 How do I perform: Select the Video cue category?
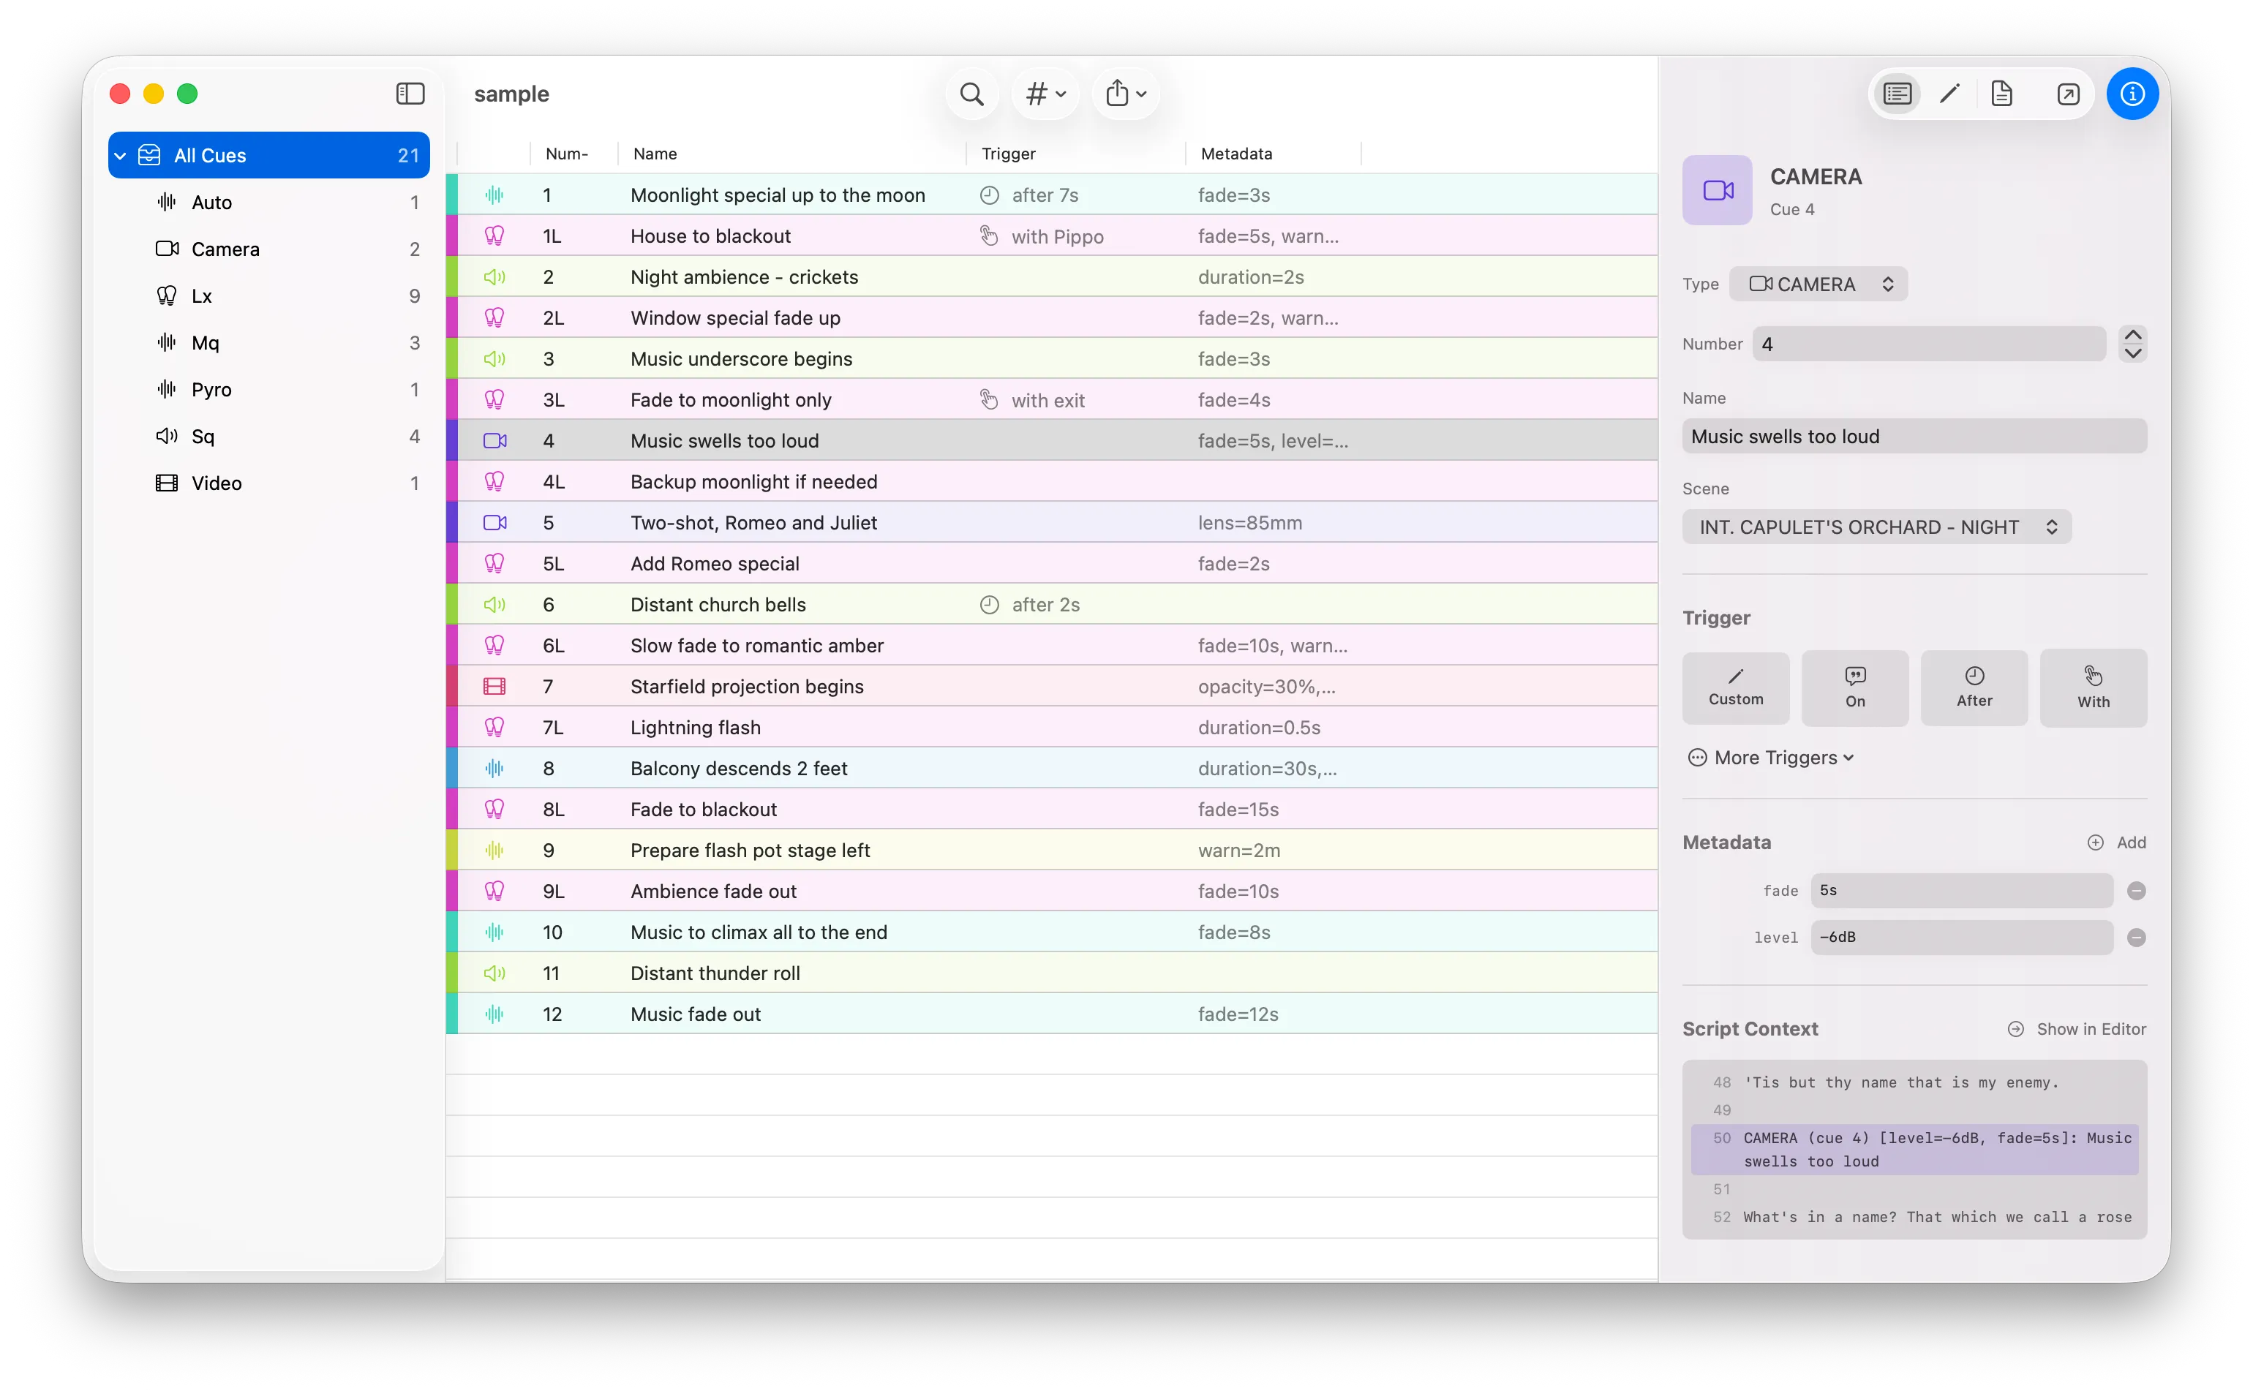[x=268, y=483]
